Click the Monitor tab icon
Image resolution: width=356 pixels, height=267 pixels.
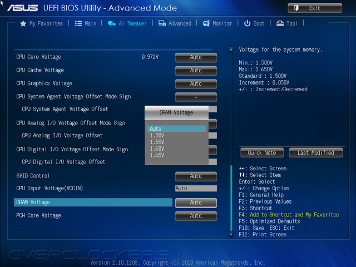pyautogui.click(x=206, y=23)
